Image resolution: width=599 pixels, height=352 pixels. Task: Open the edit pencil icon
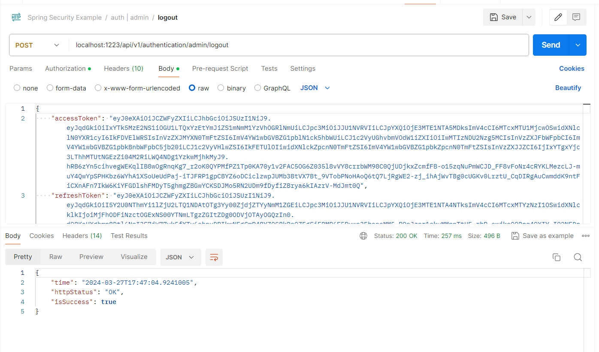point(558,17)
